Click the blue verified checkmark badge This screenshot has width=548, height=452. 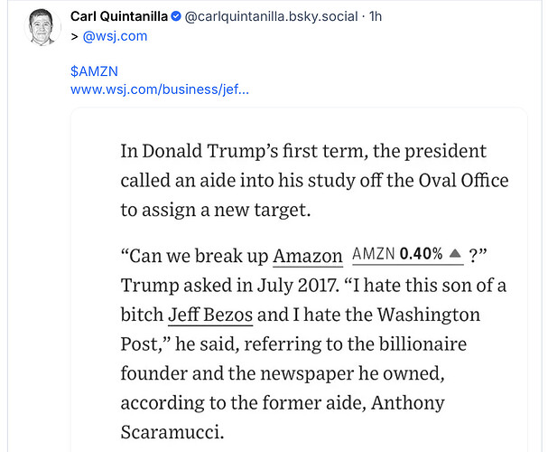tap(176, 16)
